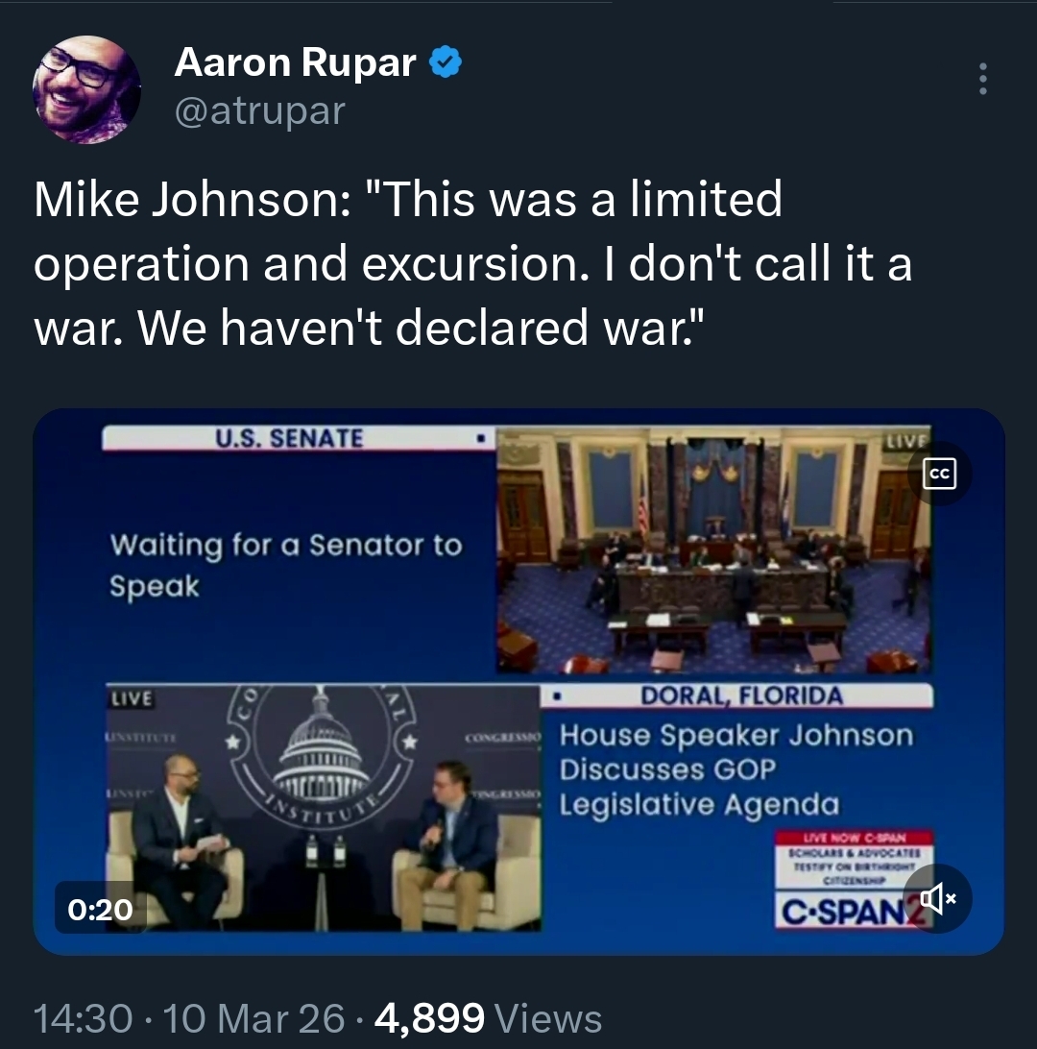Viewport: 1037px width, 1049px height.
Task: Open the 4,899 Views count
Action: point(488,1018)
